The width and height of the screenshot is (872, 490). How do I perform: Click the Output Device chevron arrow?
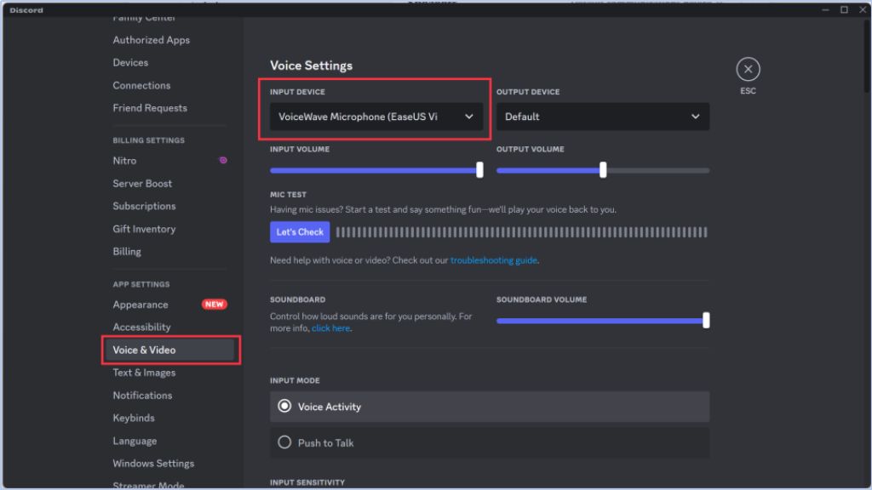(x=695, y=117)
